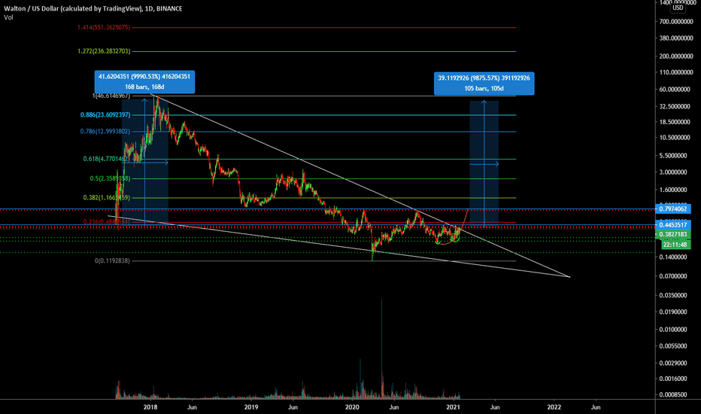
Task: Click the 2018 label on time axis
Action: pos(150,407)
